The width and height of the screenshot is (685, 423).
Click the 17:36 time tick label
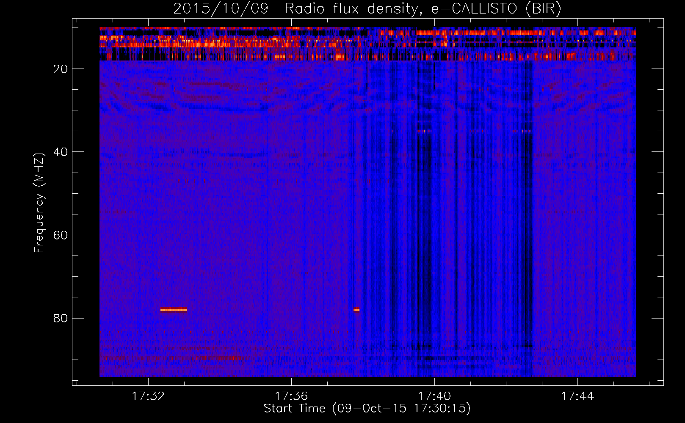(291, 396)
